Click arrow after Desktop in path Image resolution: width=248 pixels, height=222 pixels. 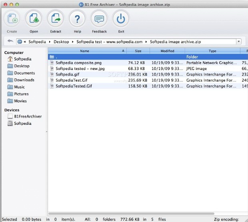73,42
